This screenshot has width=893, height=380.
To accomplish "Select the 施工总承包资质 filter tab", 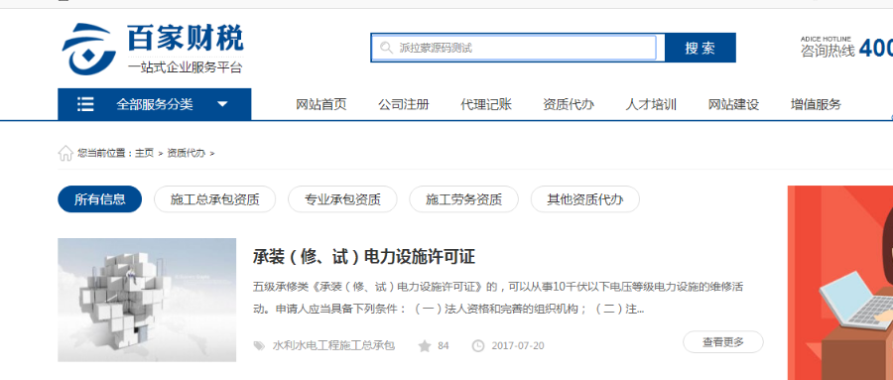I will 214,199.
